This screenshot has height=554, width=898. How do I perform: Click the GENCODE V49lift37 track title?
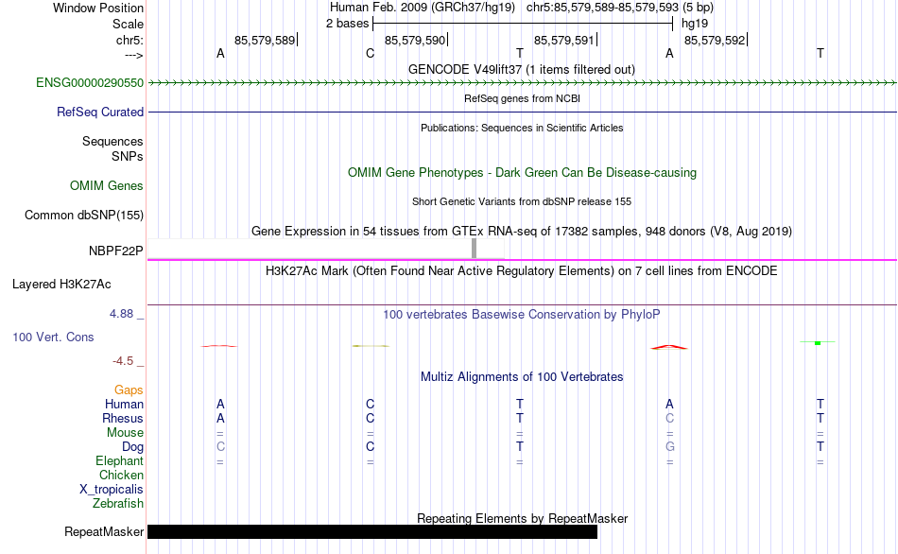tap(521, 69)
